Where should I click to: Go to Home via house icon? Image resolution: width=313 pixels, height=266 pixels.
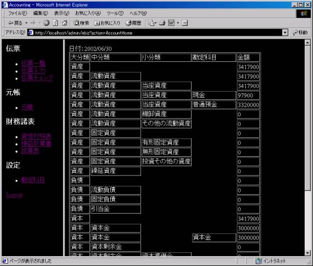[x=65, y=23]
